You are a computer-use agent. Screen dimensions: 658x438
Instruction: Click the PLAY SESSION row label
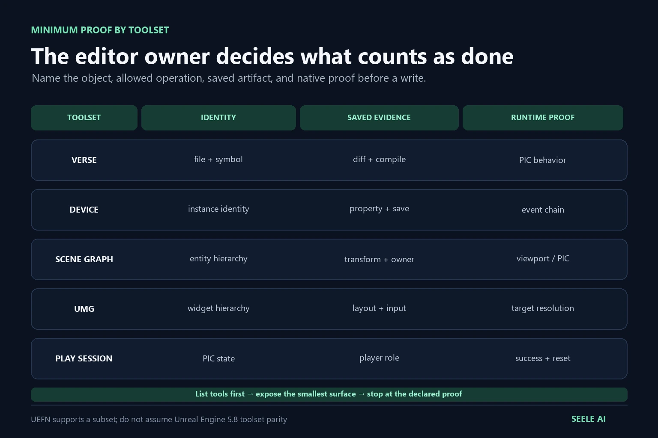point(84,358)
